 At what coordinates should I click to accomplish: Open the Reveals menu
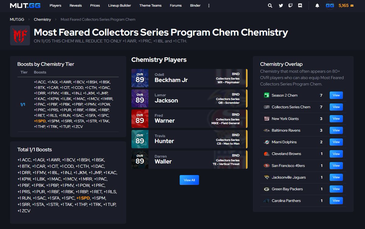pos(76,5)
